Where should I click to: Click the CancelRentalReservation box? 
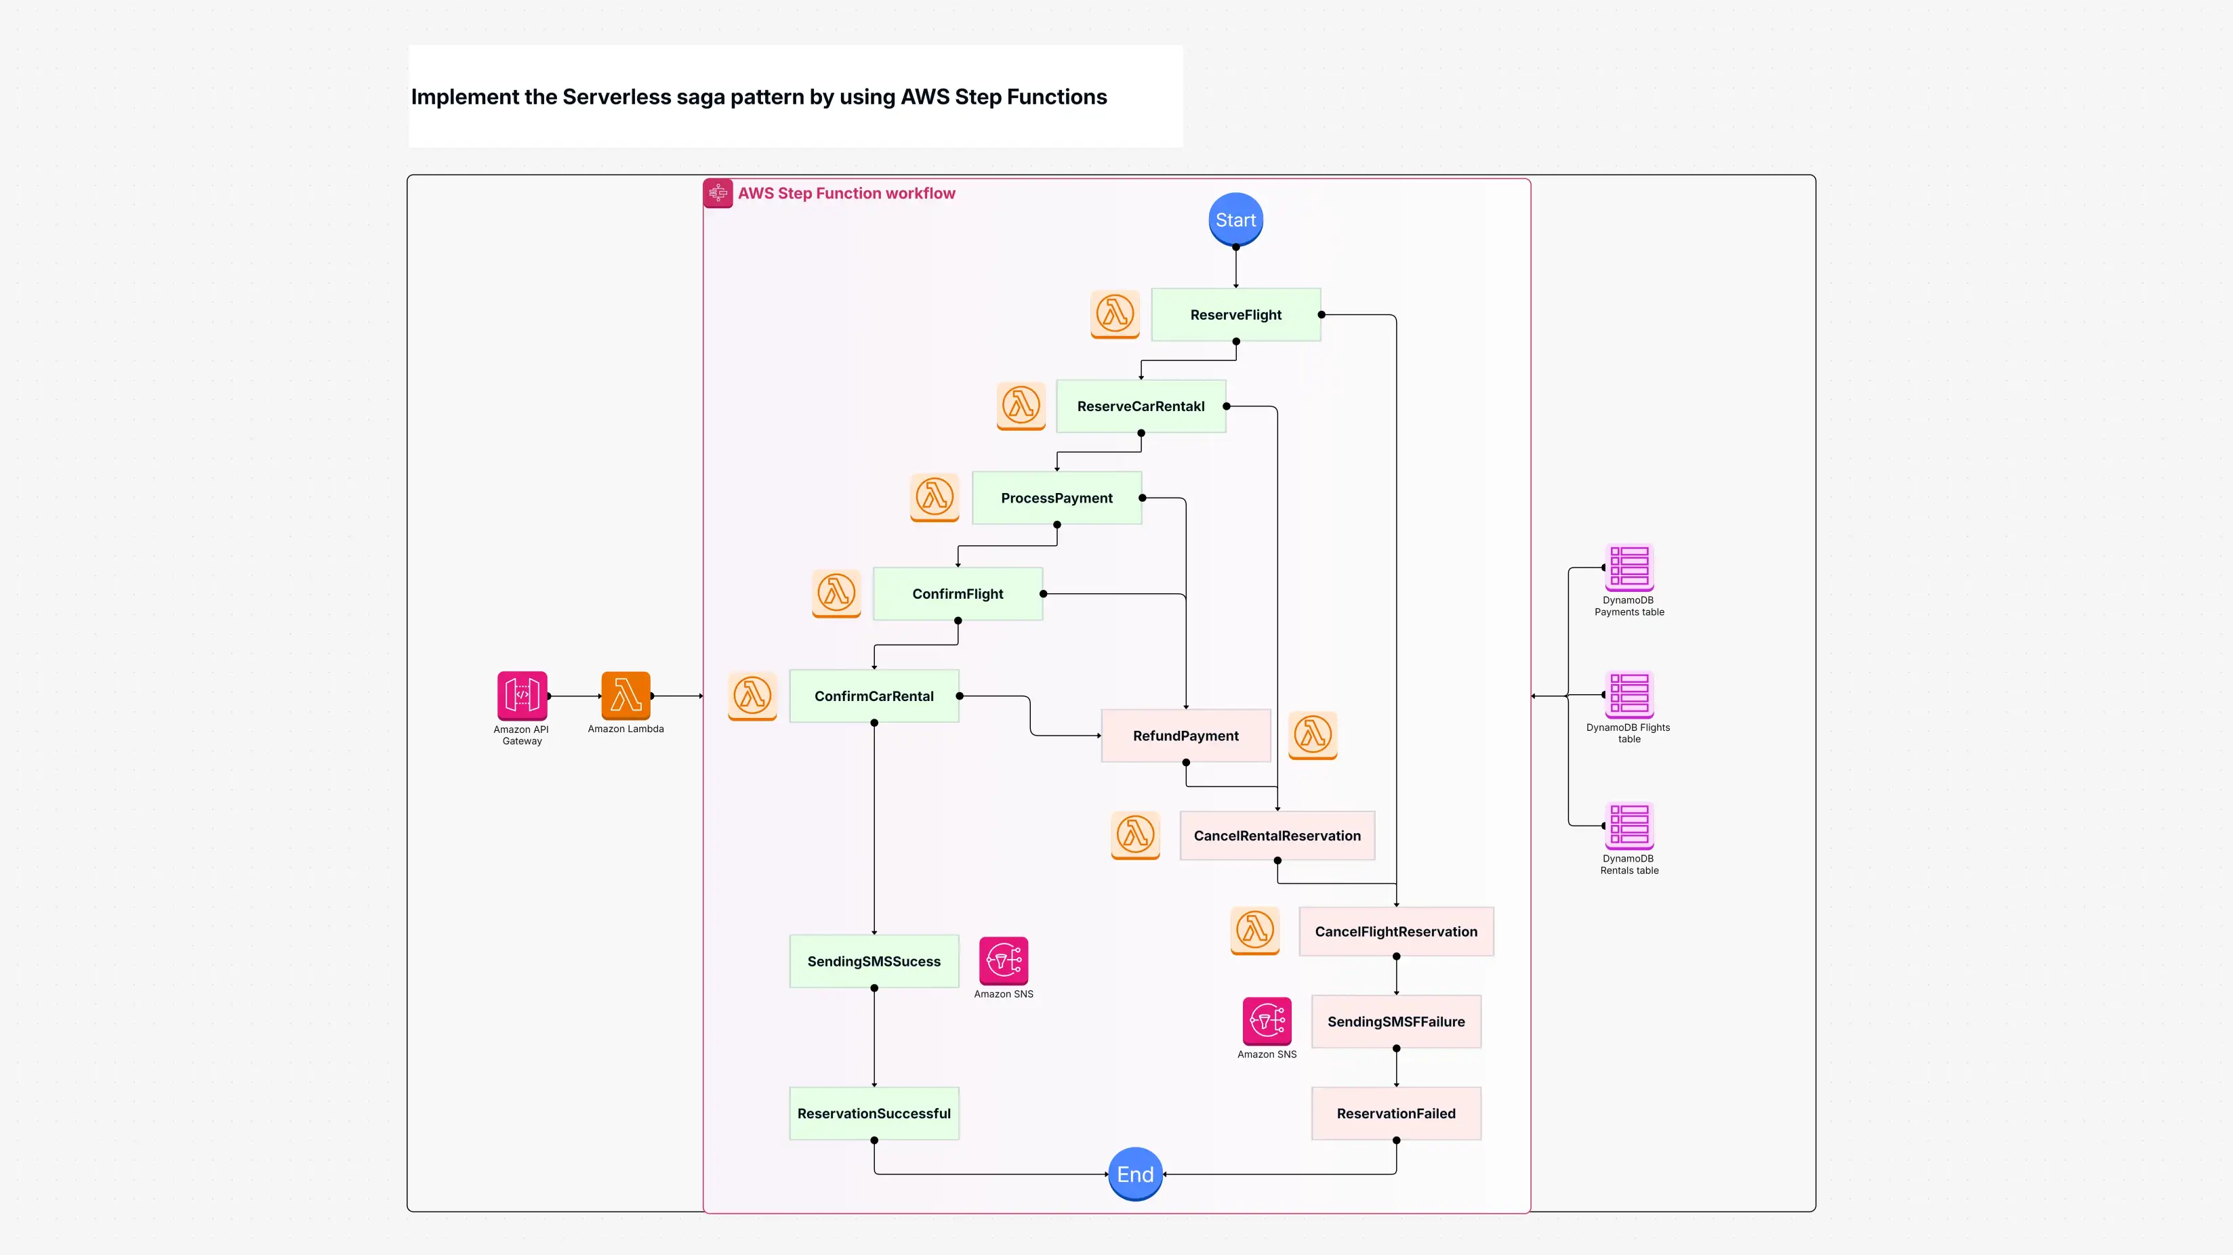[1277, 836]
